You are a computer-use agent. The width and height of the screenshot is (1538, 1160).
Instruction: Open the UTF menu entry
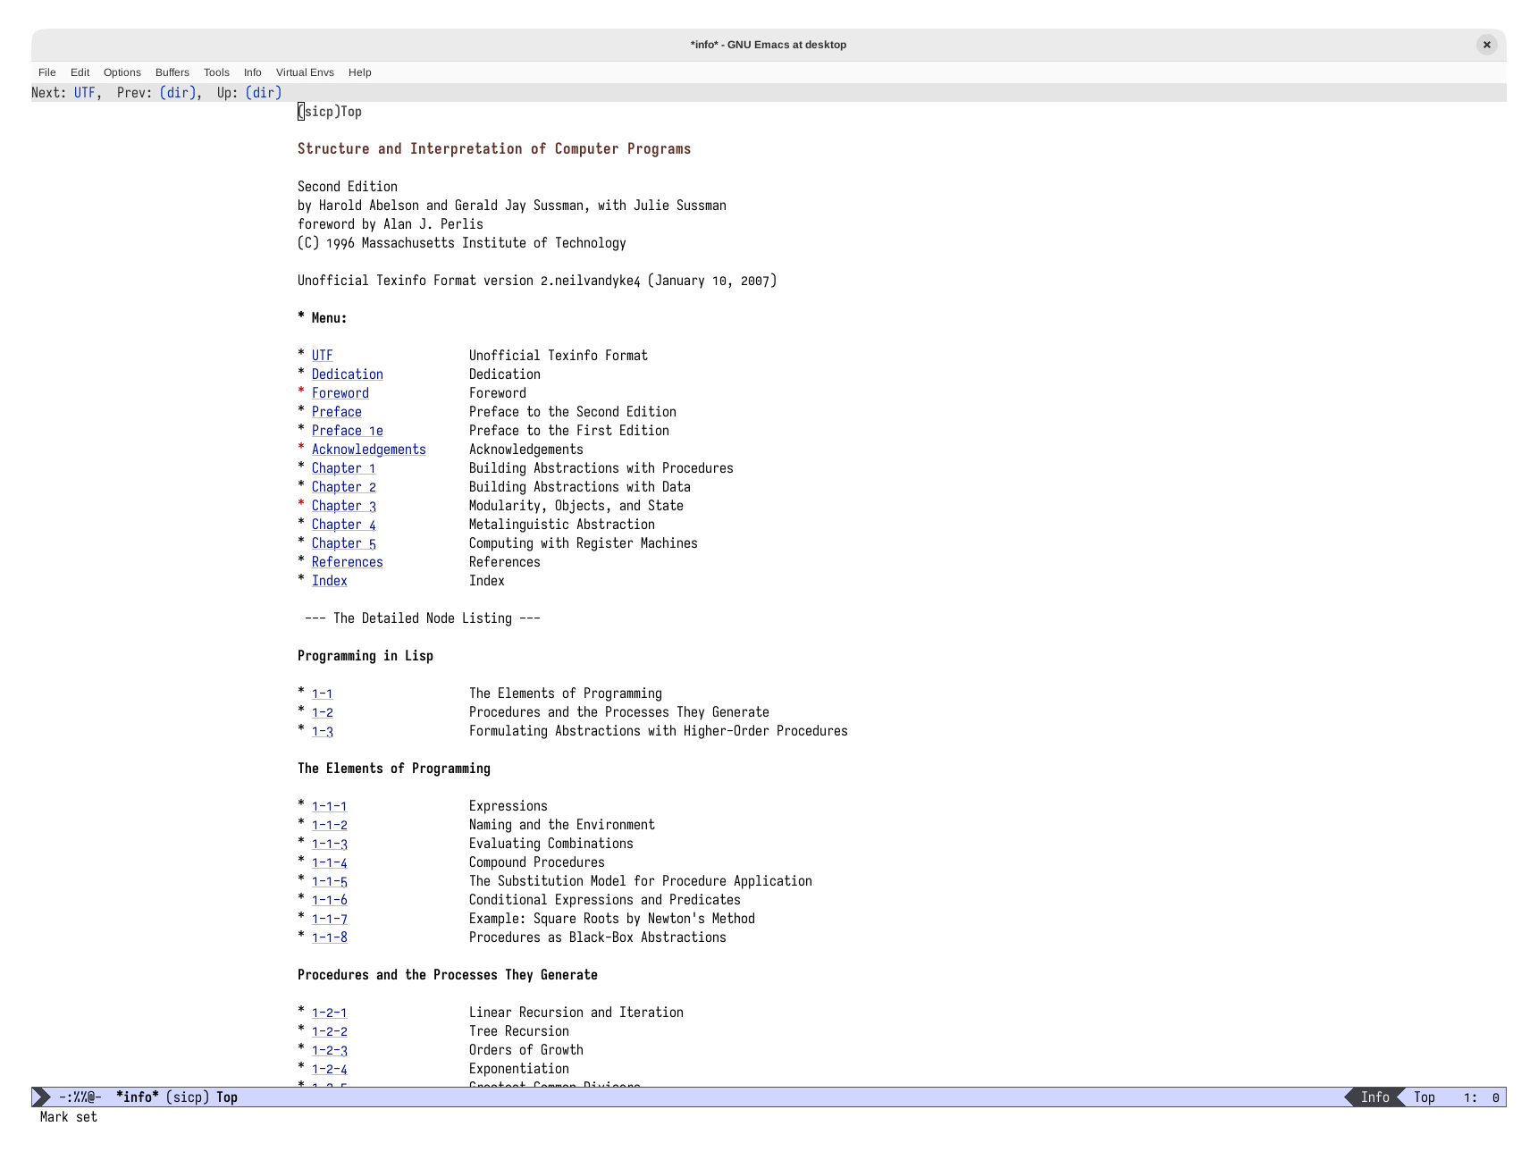point(322,356)
